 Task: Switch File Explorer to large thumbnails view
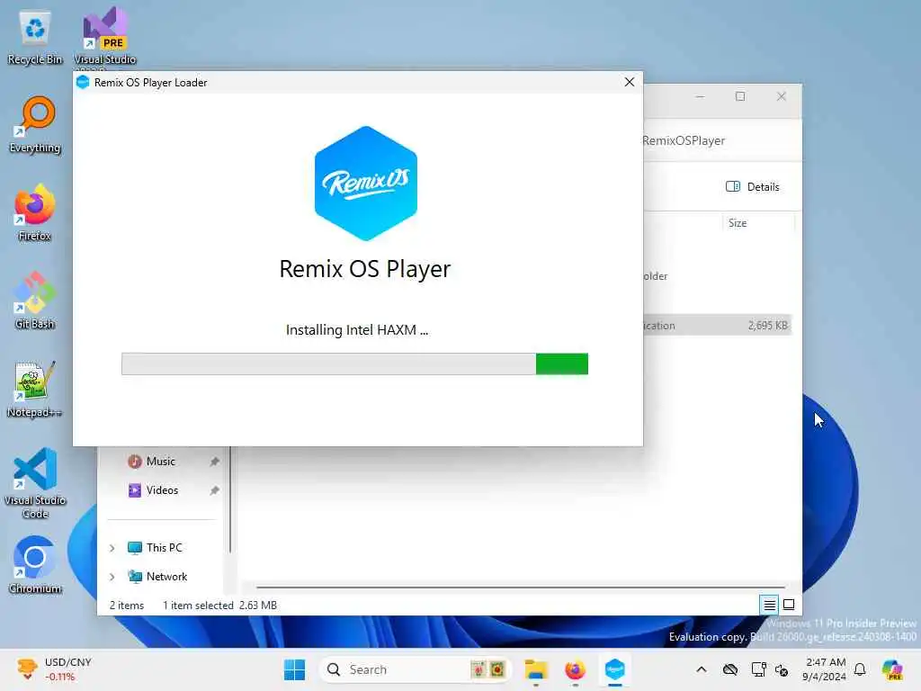tap(789, 604)
